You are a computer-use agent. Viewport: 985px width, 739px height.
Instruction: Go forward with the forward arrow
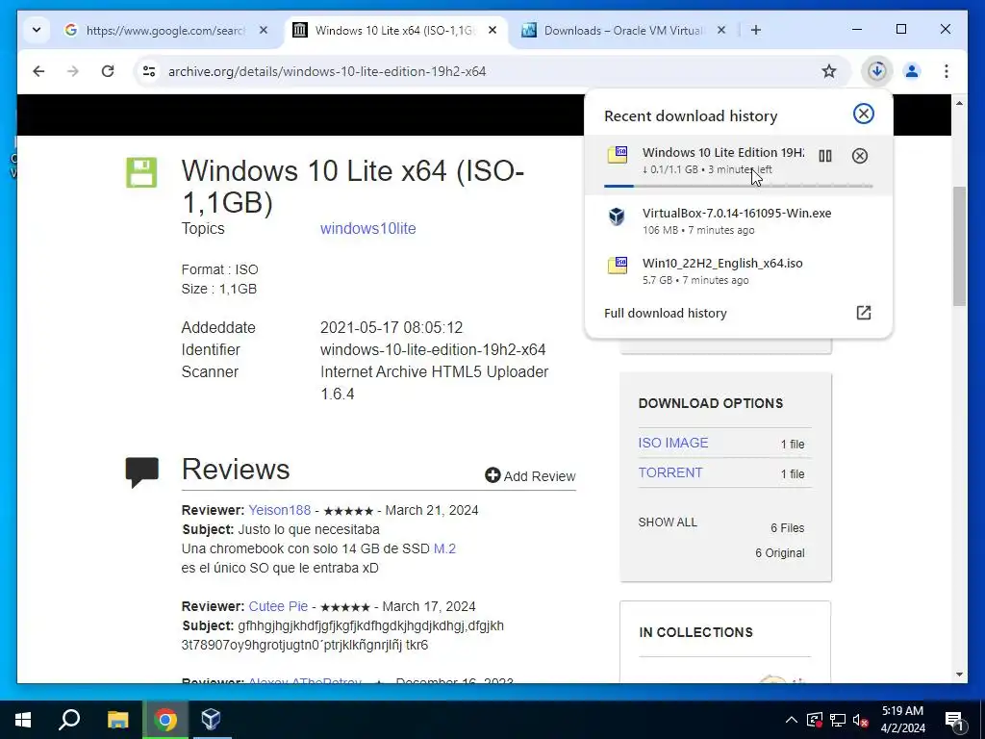tap(73, 71)
